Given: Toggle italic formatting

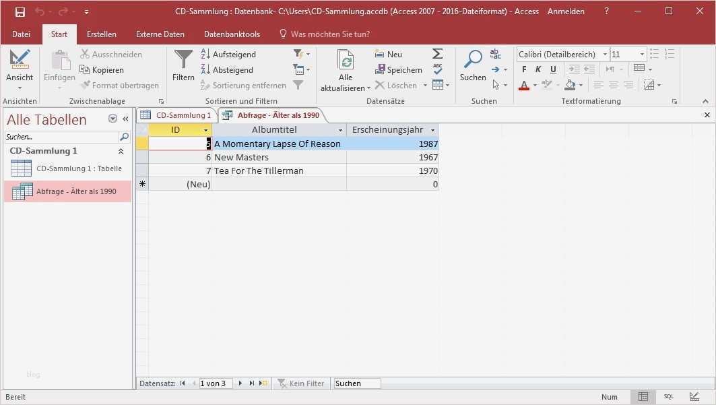Looking at the screenshot, I should pos(538,69).
